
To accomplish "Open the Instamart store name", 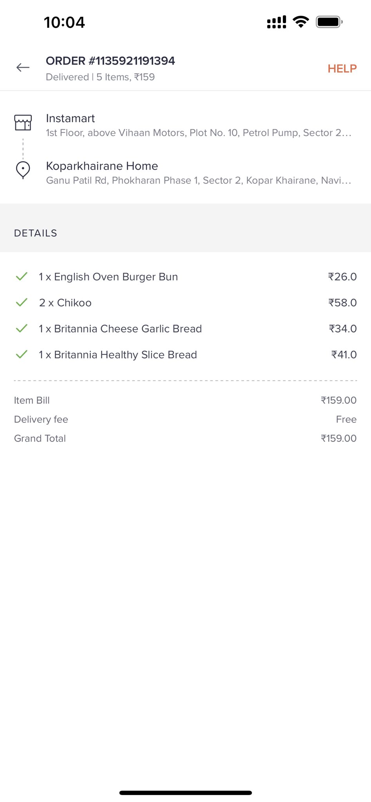I will (71, 118).
